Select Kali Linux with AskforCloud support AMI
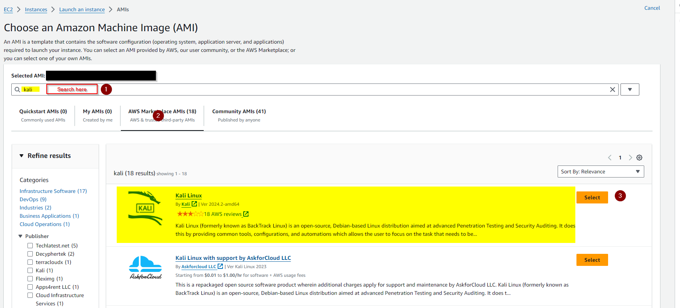This screenshot has height=308, width=680. 592,260
